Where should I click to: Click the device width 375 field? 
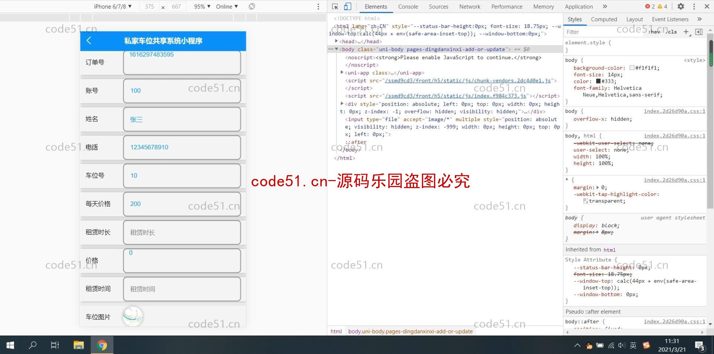(x=149, y=7)
